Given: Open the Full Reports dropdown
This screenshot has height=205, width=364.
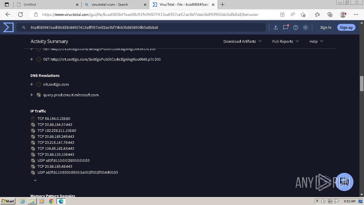Looking at the screenshot, I should pyautogui.click(x=286, y=41).
